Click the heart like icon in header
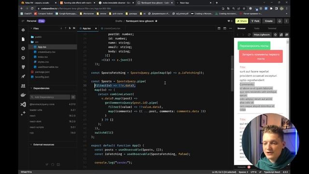 (228, 21)
